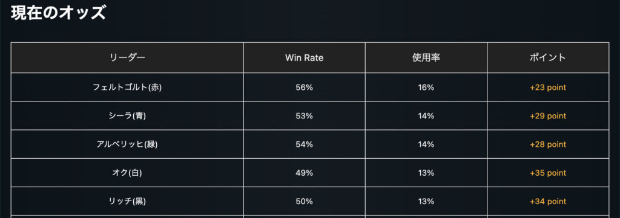Screen dimensions: 620x218
Task: Click the 16% usage rate cell
Action: coord(426,88)
